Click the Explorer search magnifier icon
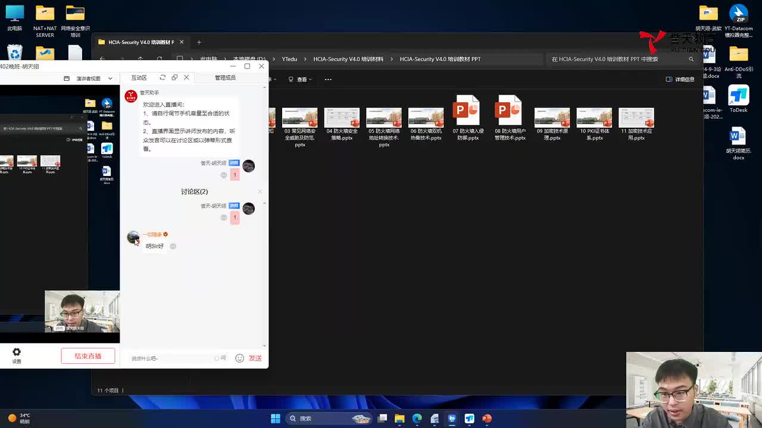 coord(691,59)
